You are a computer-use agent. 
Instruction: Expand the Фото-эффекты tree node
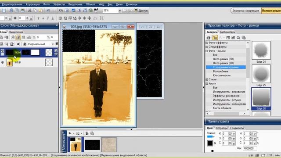point(207,43)
